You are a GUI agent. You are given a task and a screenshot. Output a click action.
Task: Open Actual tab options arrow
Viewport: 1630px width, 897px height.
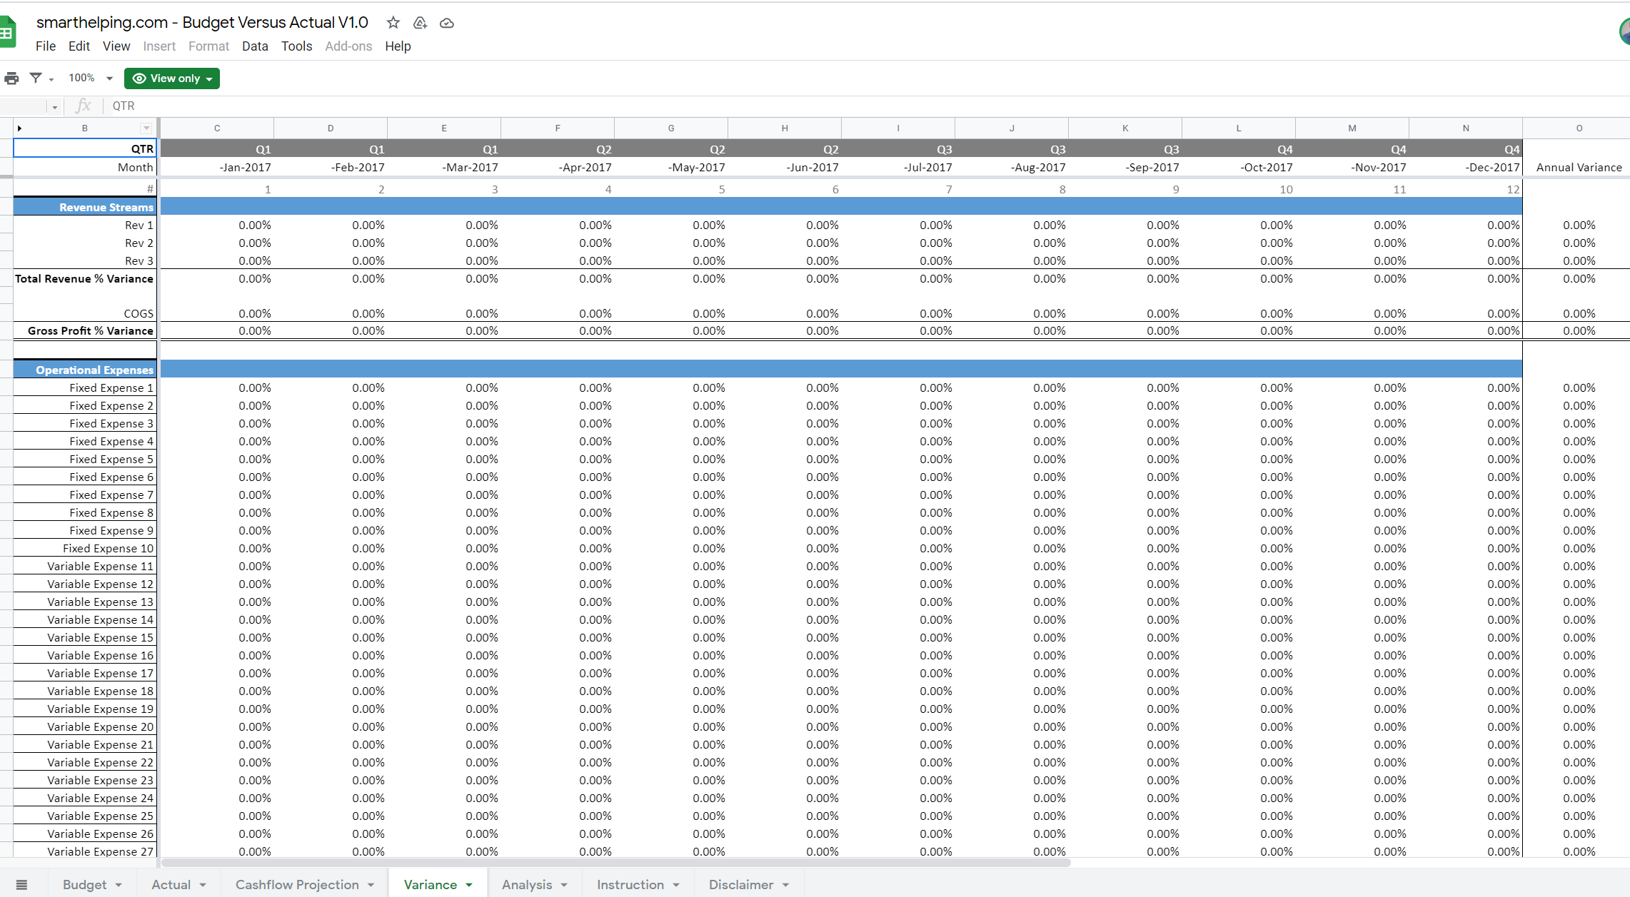click(x=203, y=885)
